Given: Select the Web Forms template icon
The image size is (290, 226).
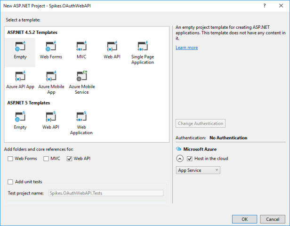Looking at the screenshot, I should (x=51, y=46).
